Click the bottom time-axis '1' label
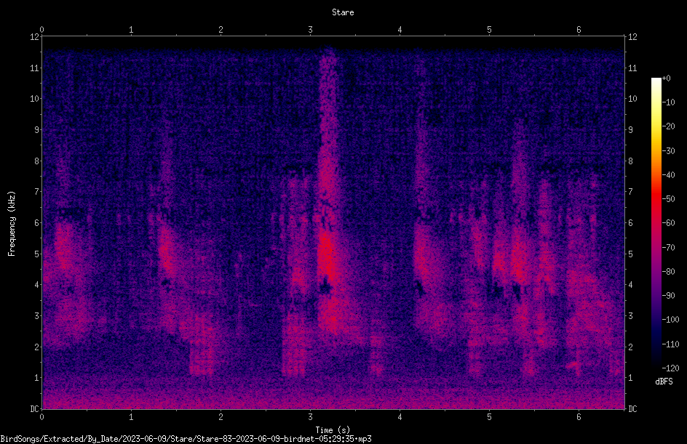Image resolution: width=687 pixels, height=444 pixels. click(x=131, y=417)
